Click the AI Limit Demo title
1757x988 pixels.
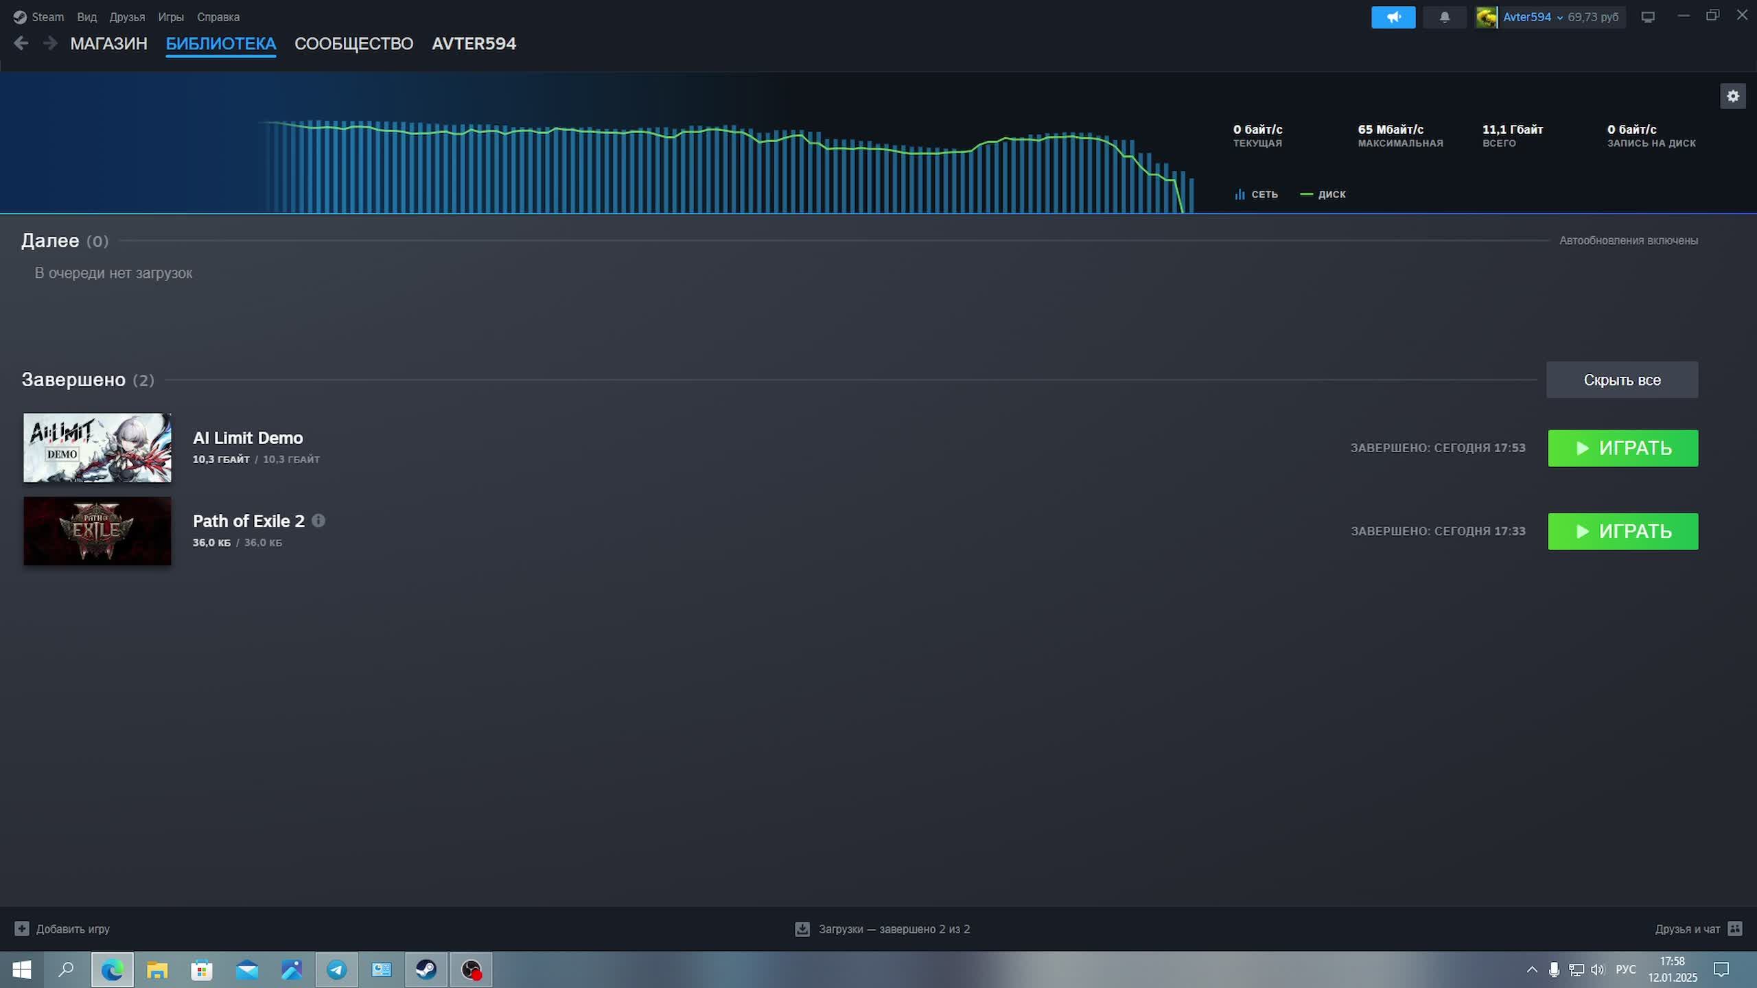click(248, 438)
